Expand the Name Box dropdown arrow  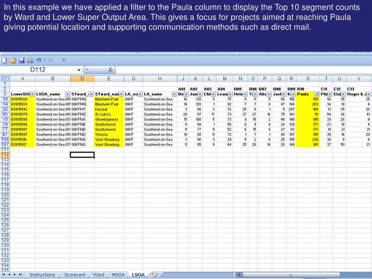point(79,70)
